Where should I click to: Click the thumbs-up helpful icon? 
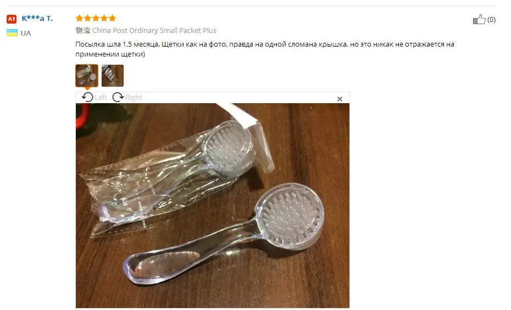coord(479,20)
